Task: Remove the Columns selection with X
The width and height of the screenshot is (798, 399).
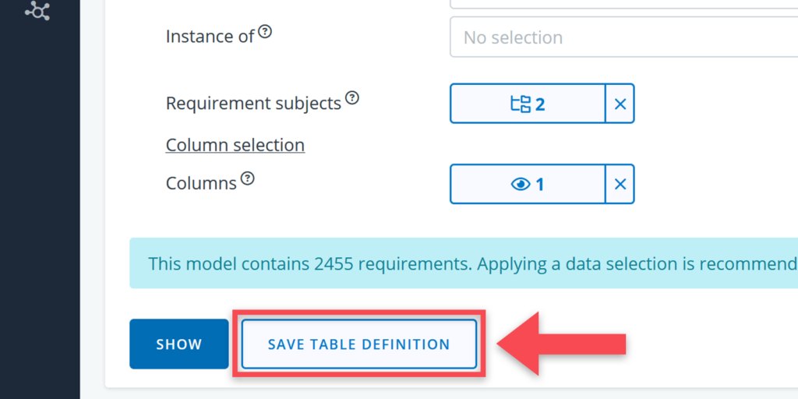Action: [x=620, y=184]
